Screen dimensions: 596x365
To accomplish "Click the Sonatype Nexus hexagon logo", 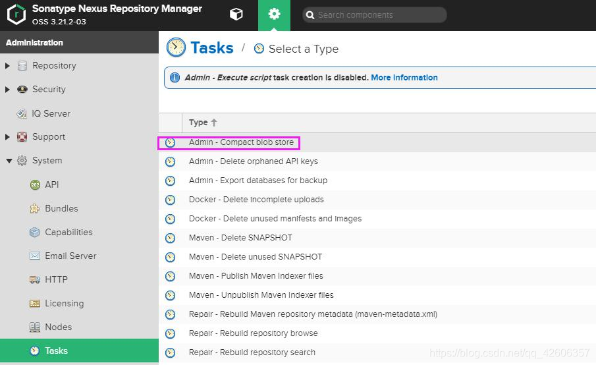I will click(x=16, y=14).
